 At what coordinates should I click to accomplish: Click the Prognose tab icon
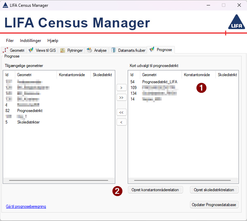pyautogui.click(x=152, y=49)
